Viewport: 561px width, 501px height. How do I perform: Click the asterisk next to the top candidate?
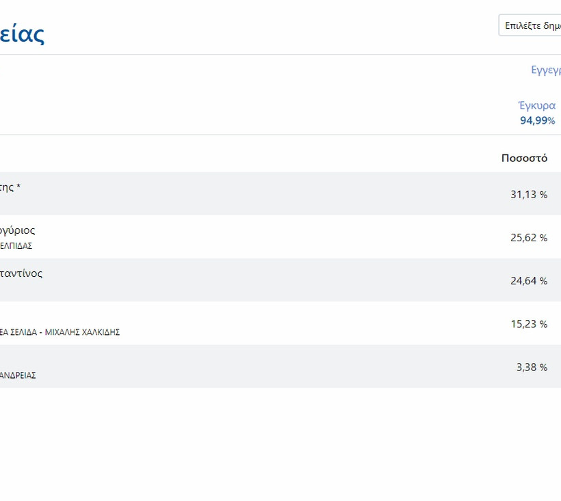pyautogui.click(x=18, y=187)
